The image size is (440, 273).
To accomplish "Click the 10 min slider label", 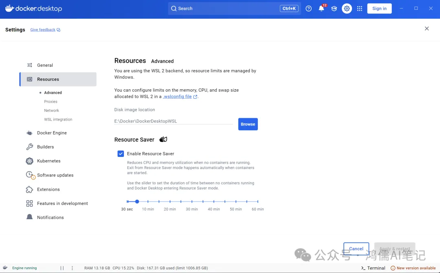I will pyautogui.click(x=148, y=209).
